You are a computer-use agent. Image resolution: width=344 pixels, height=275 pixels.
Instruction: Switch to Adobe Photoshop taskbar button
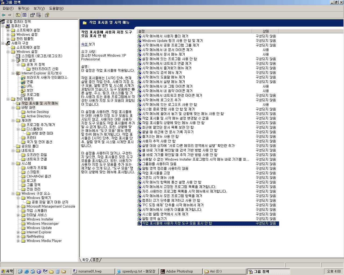[181, 272]
